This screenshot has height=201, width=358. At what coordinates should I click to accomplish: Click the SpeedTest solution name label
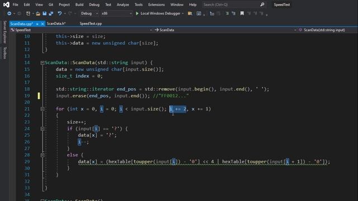282,4
